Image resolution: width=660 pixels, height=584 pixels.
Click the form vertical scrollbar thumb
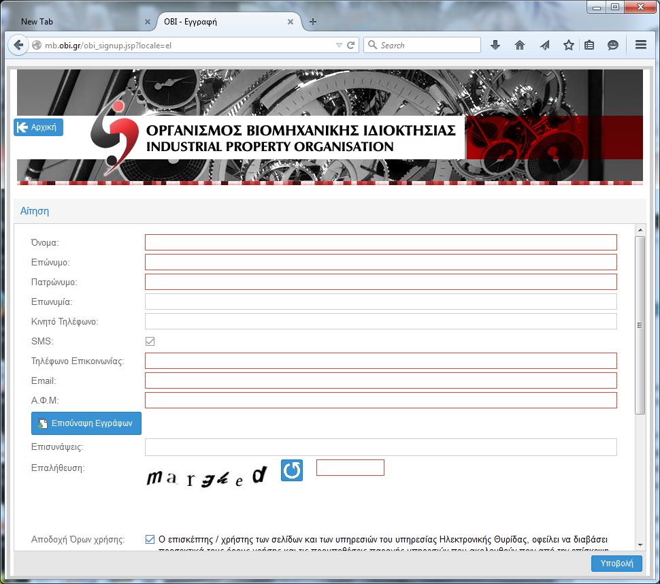point(640,325)
